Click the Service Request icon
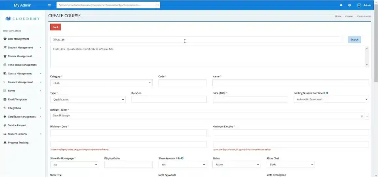 pos(5,125)
